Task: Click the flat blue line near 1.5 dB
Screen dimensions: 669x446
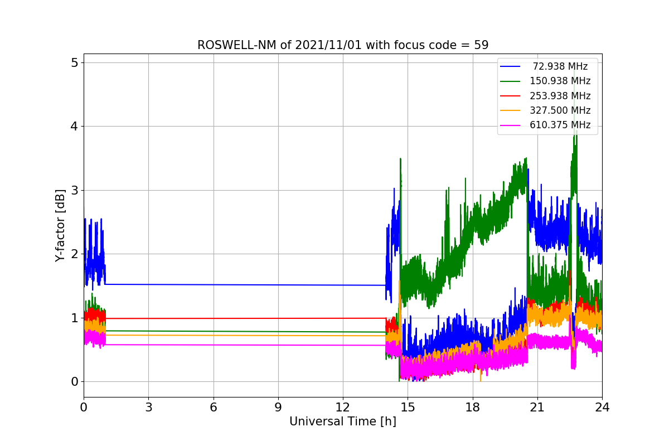Action: coord(245,285)
